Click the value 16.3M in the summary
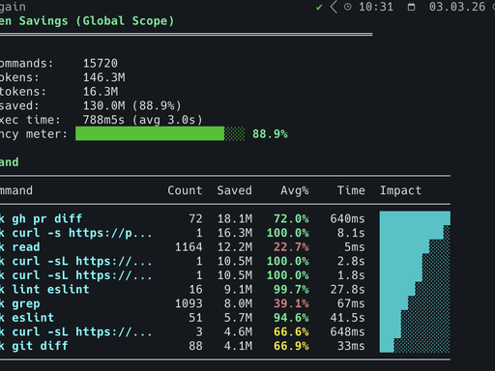This screenshot has width=495, height=371. [x=101, y=92]
